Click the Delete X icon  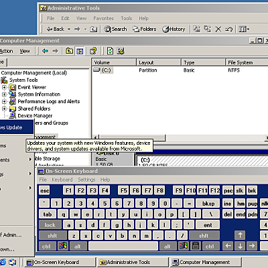(218, 29)
